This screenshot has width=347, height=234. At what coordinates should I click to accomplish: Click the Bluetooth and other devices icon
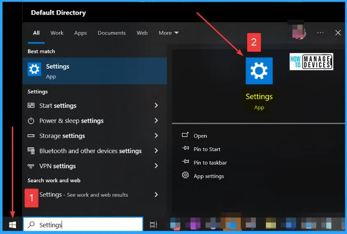pyautogui.click(x=31, y=151)
